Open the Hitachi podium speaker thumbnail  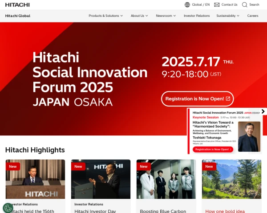35,179
